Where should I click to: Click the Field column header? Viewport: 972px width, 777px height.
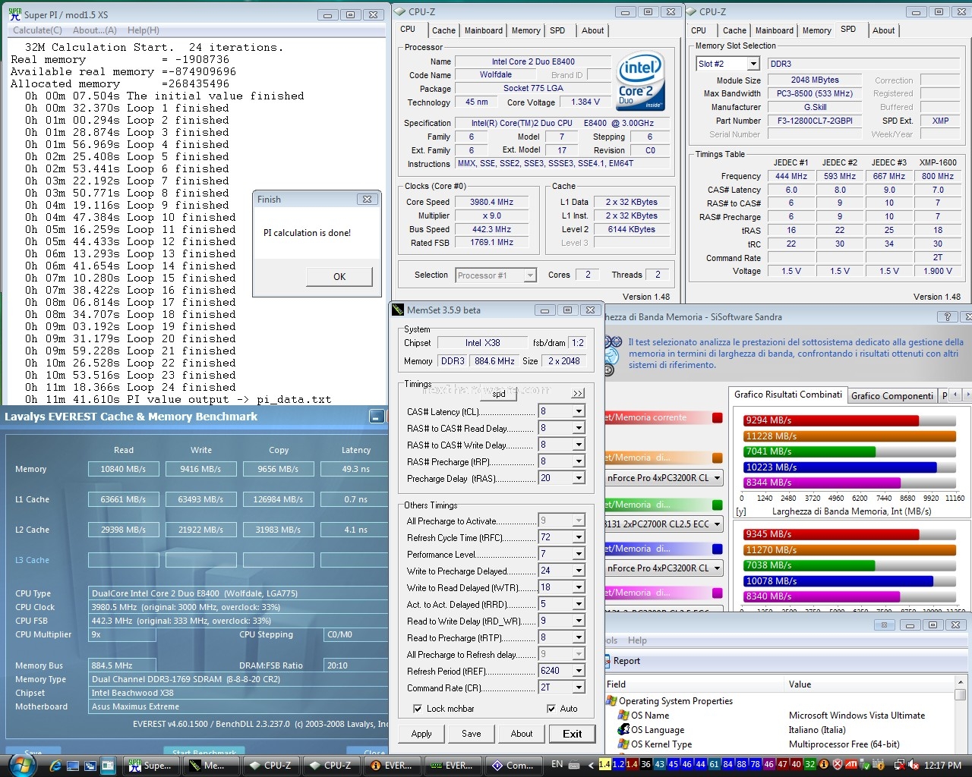tap(694, 684)
